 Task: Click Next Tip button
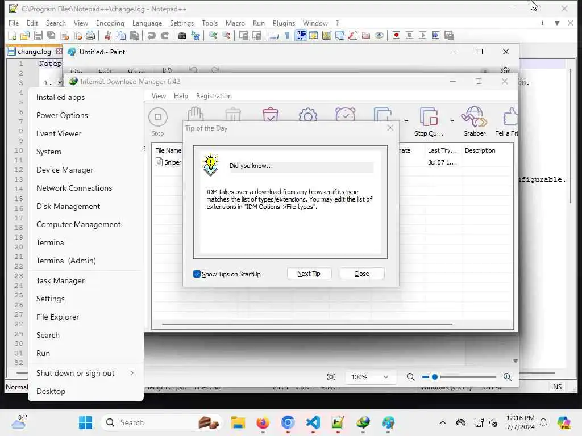click(x=309, y=274)
